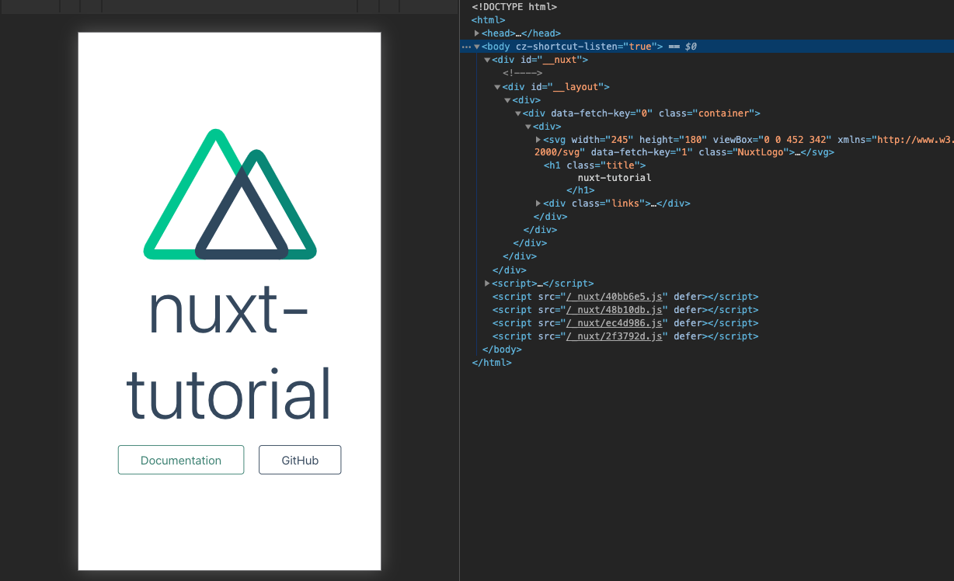Collapse the div id __layout node

(x=497, y=87)
